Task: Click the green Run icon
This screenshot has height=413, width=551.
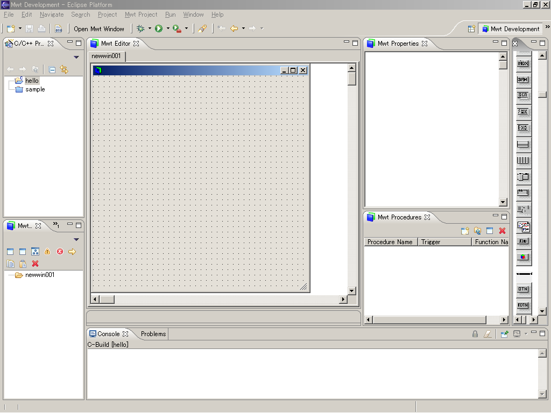Action: click(x=159, y=29)
